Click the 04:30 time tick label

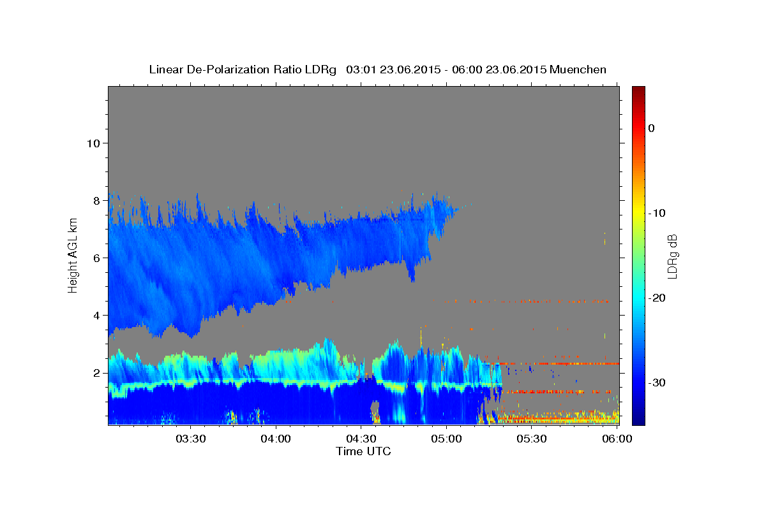[361, 439]
